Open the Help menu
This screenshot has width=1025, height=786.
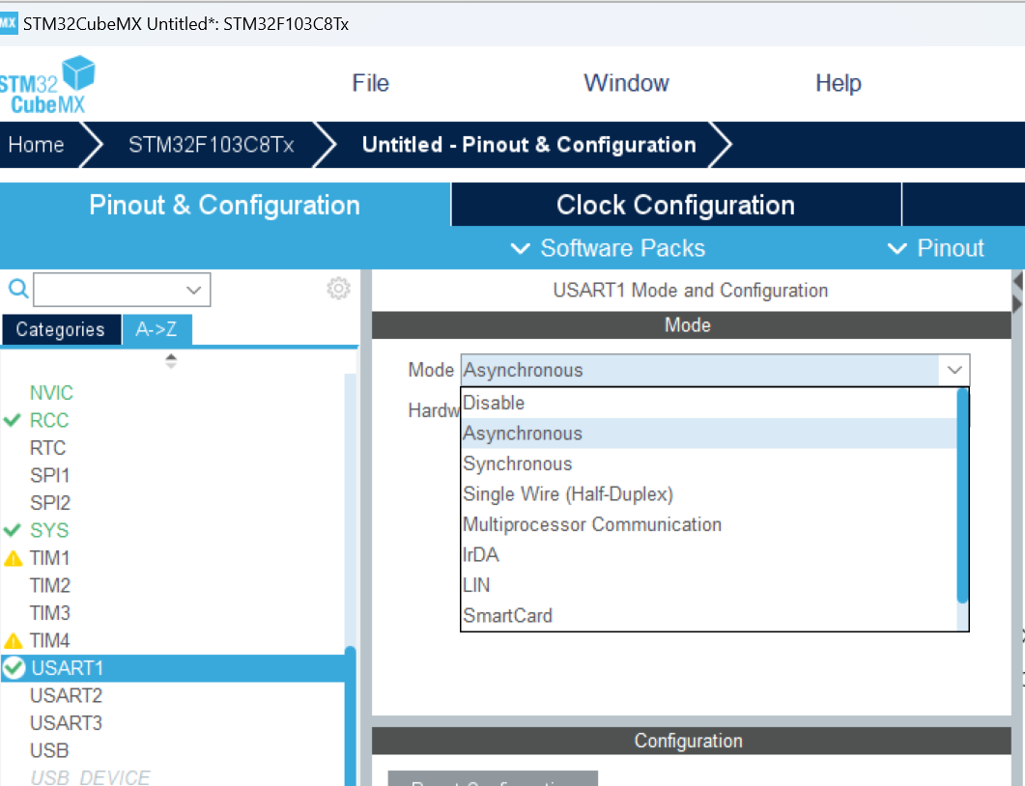point(838,83)
